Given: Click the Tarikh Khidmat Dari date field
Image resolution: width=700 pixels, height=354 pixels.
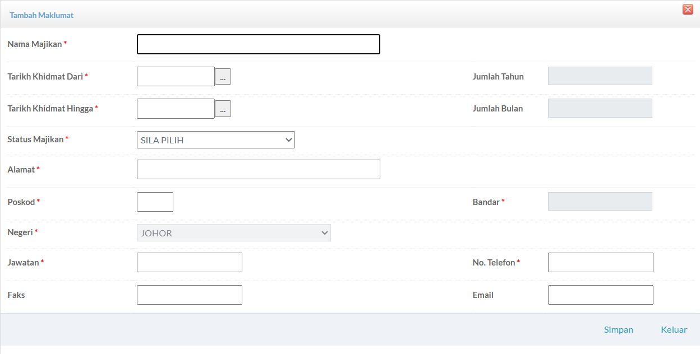Looking at the screenshot, I should [x=176, y=77].
